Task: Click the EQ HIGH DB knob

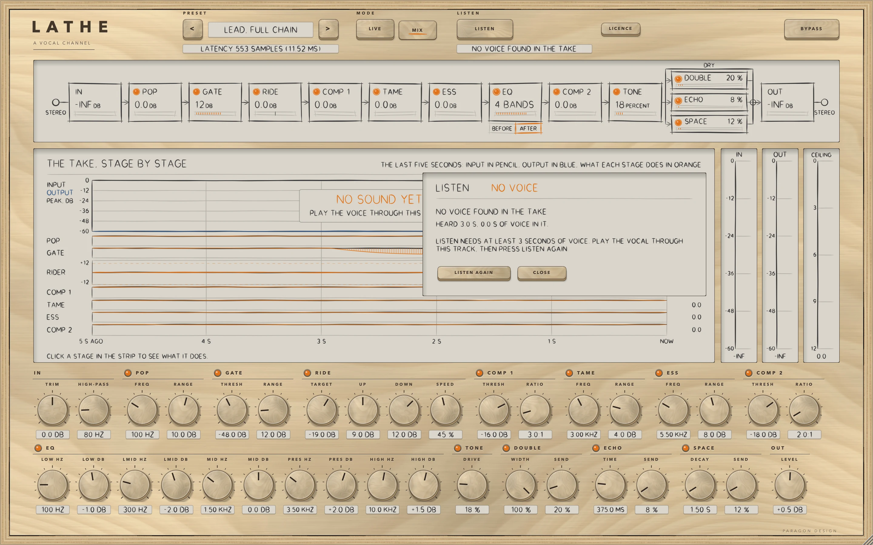Action: coord(424,485)
